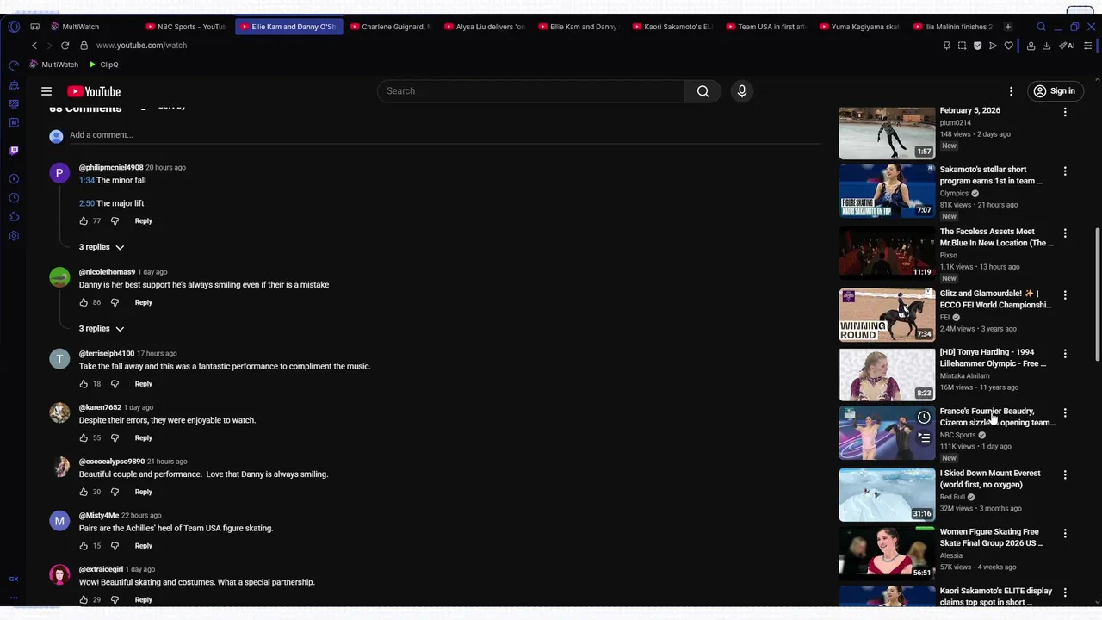Screen dimensions: 1102x620
Task: Reply to the @karen7652 comment
Action: (x=143, y=437)
